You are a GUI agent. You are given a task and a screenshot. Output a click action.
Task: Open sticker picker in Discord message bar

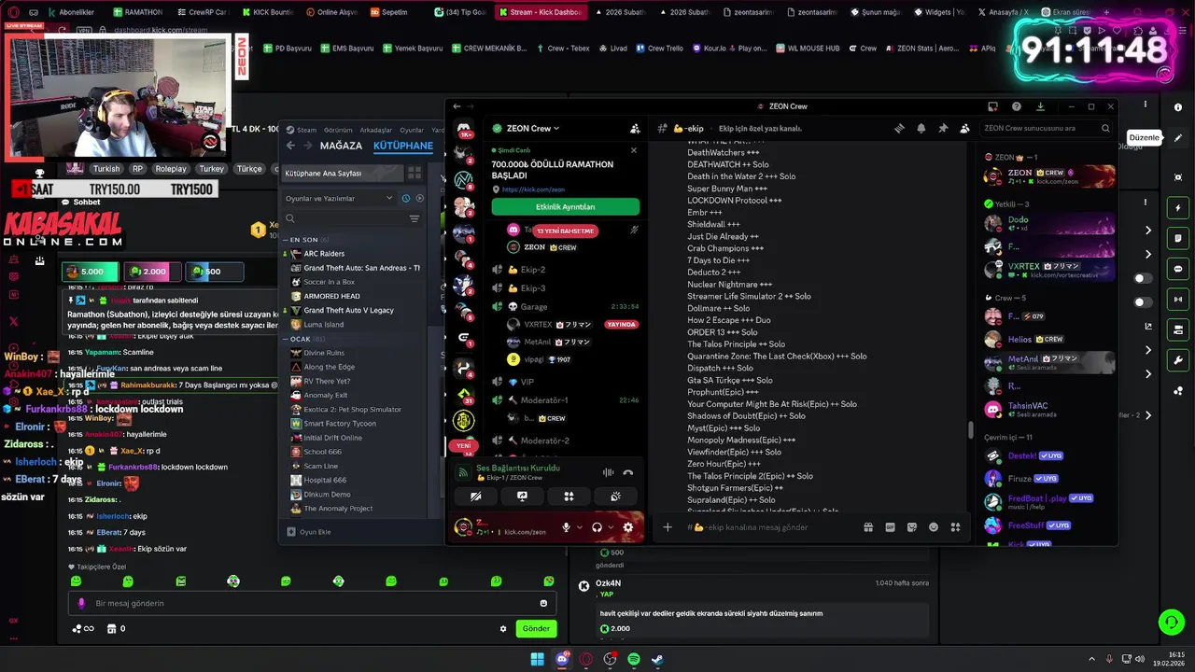pyautogui.click(x=912, y=527)
